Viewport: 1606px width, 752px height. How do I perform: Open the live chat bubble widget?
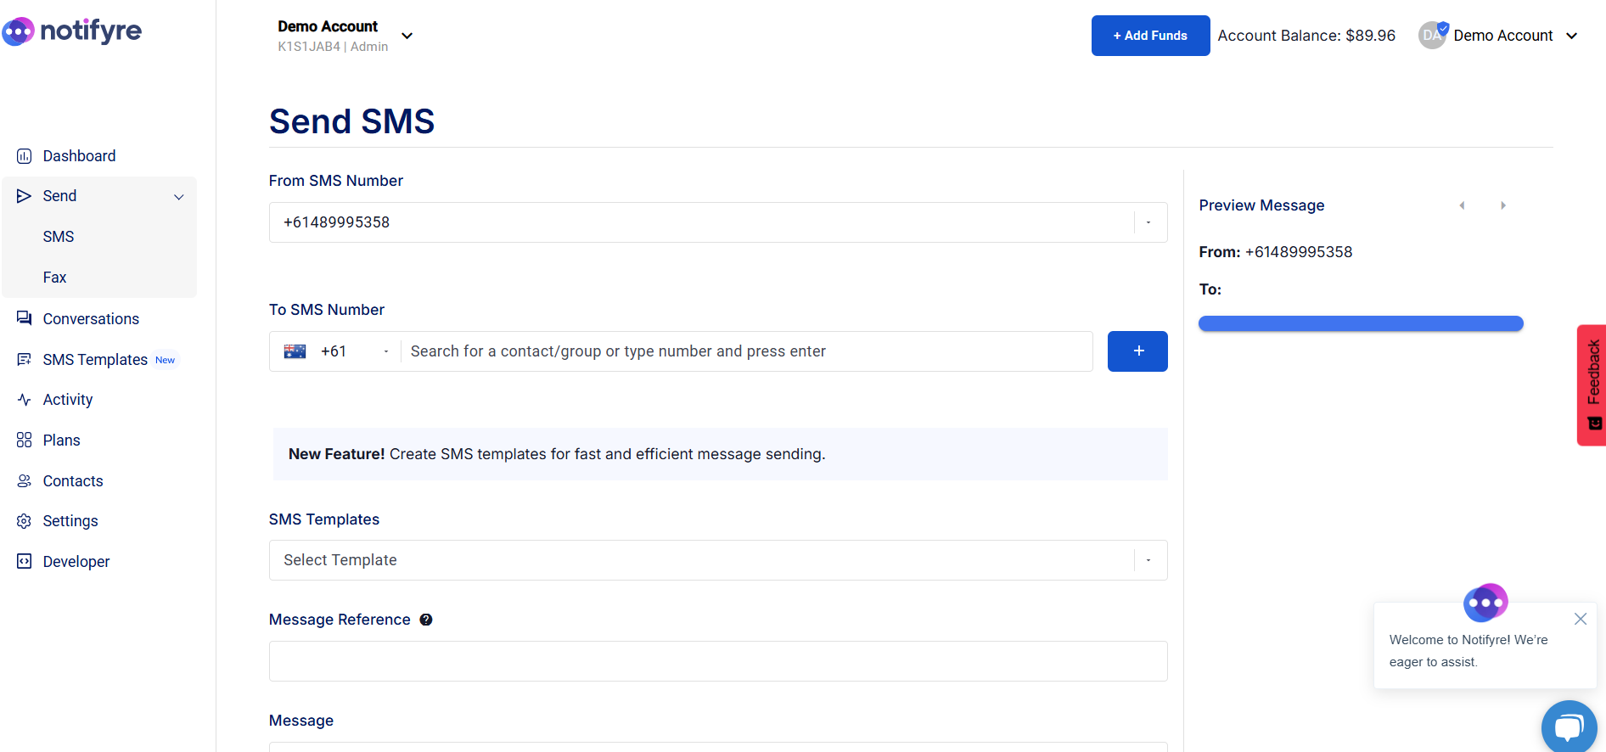1569,727
